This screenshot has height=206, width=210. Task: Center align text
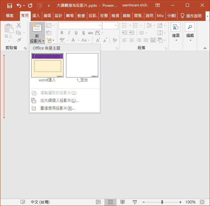tap(132, 40)
